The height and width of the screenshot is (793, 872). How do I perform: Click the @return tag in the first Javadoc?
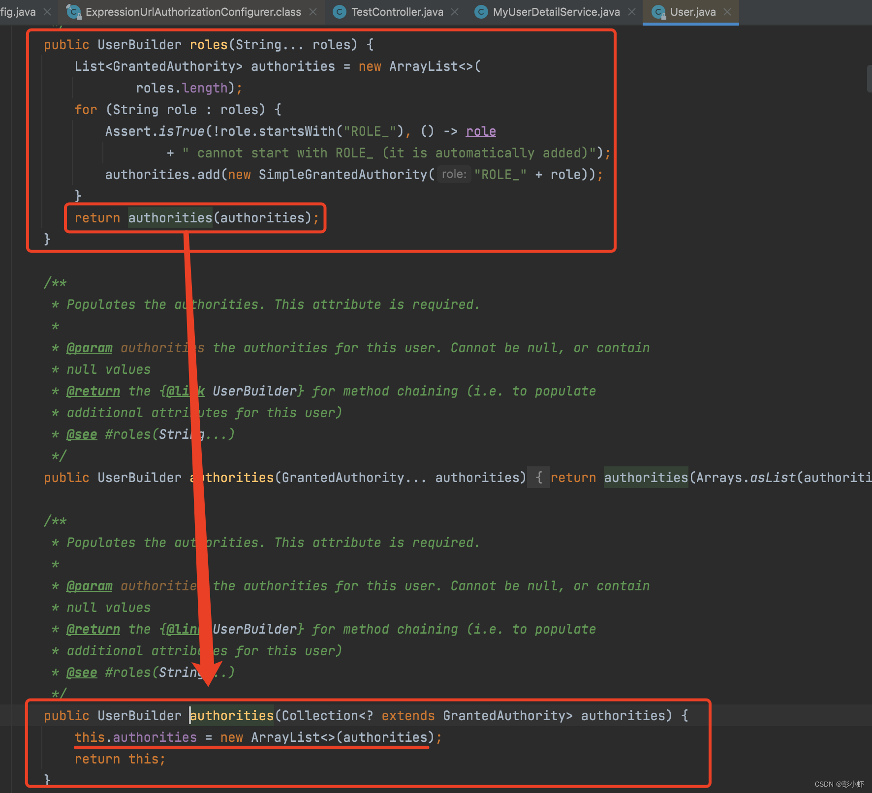point(93,391)
